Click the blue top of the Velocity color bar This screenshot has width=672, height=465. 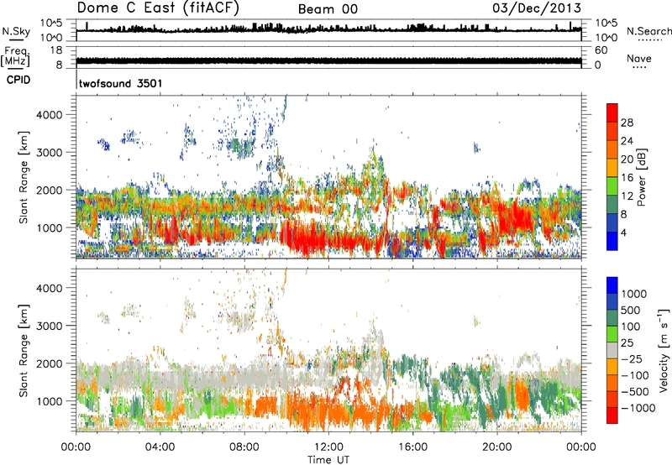612,285
